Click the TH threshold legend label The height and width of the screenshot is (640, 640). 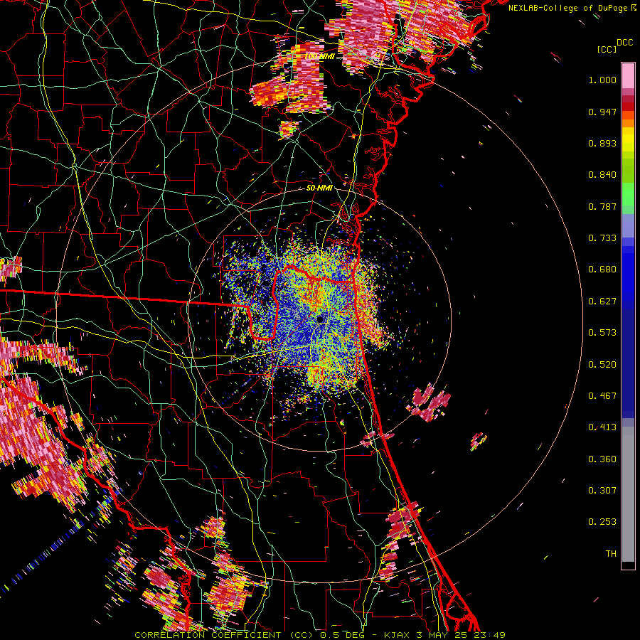click(611, 554)
